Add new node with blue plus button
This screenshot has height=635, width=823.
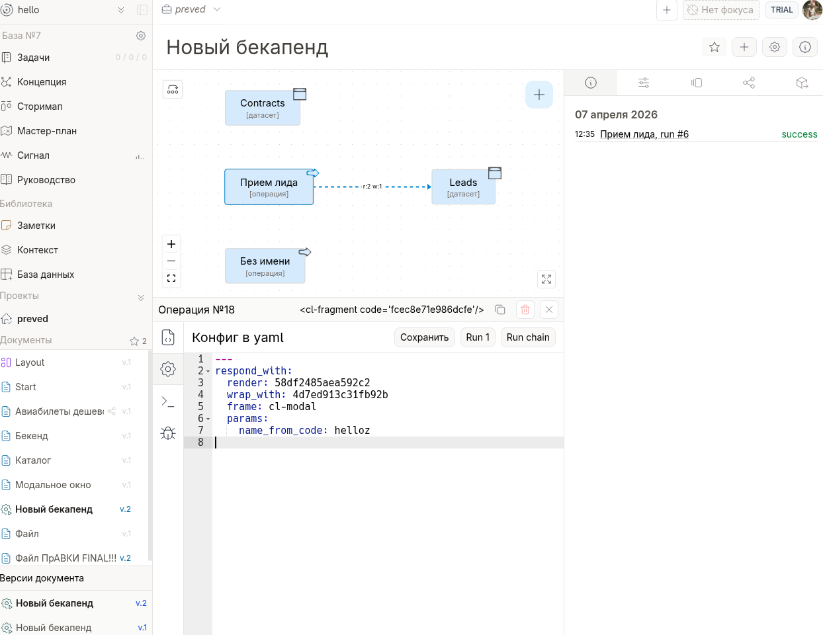[539, 95]
